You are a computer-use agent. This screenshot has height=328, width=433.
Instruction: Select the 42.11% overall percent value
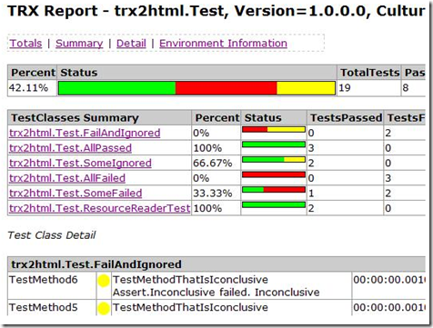pos(28,88)
